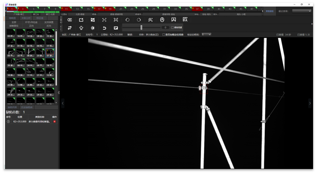The height and width of the screenshot is (174, 317).
Task: Select the fit-to-screen frame icon
Action: tap(116, 20)
